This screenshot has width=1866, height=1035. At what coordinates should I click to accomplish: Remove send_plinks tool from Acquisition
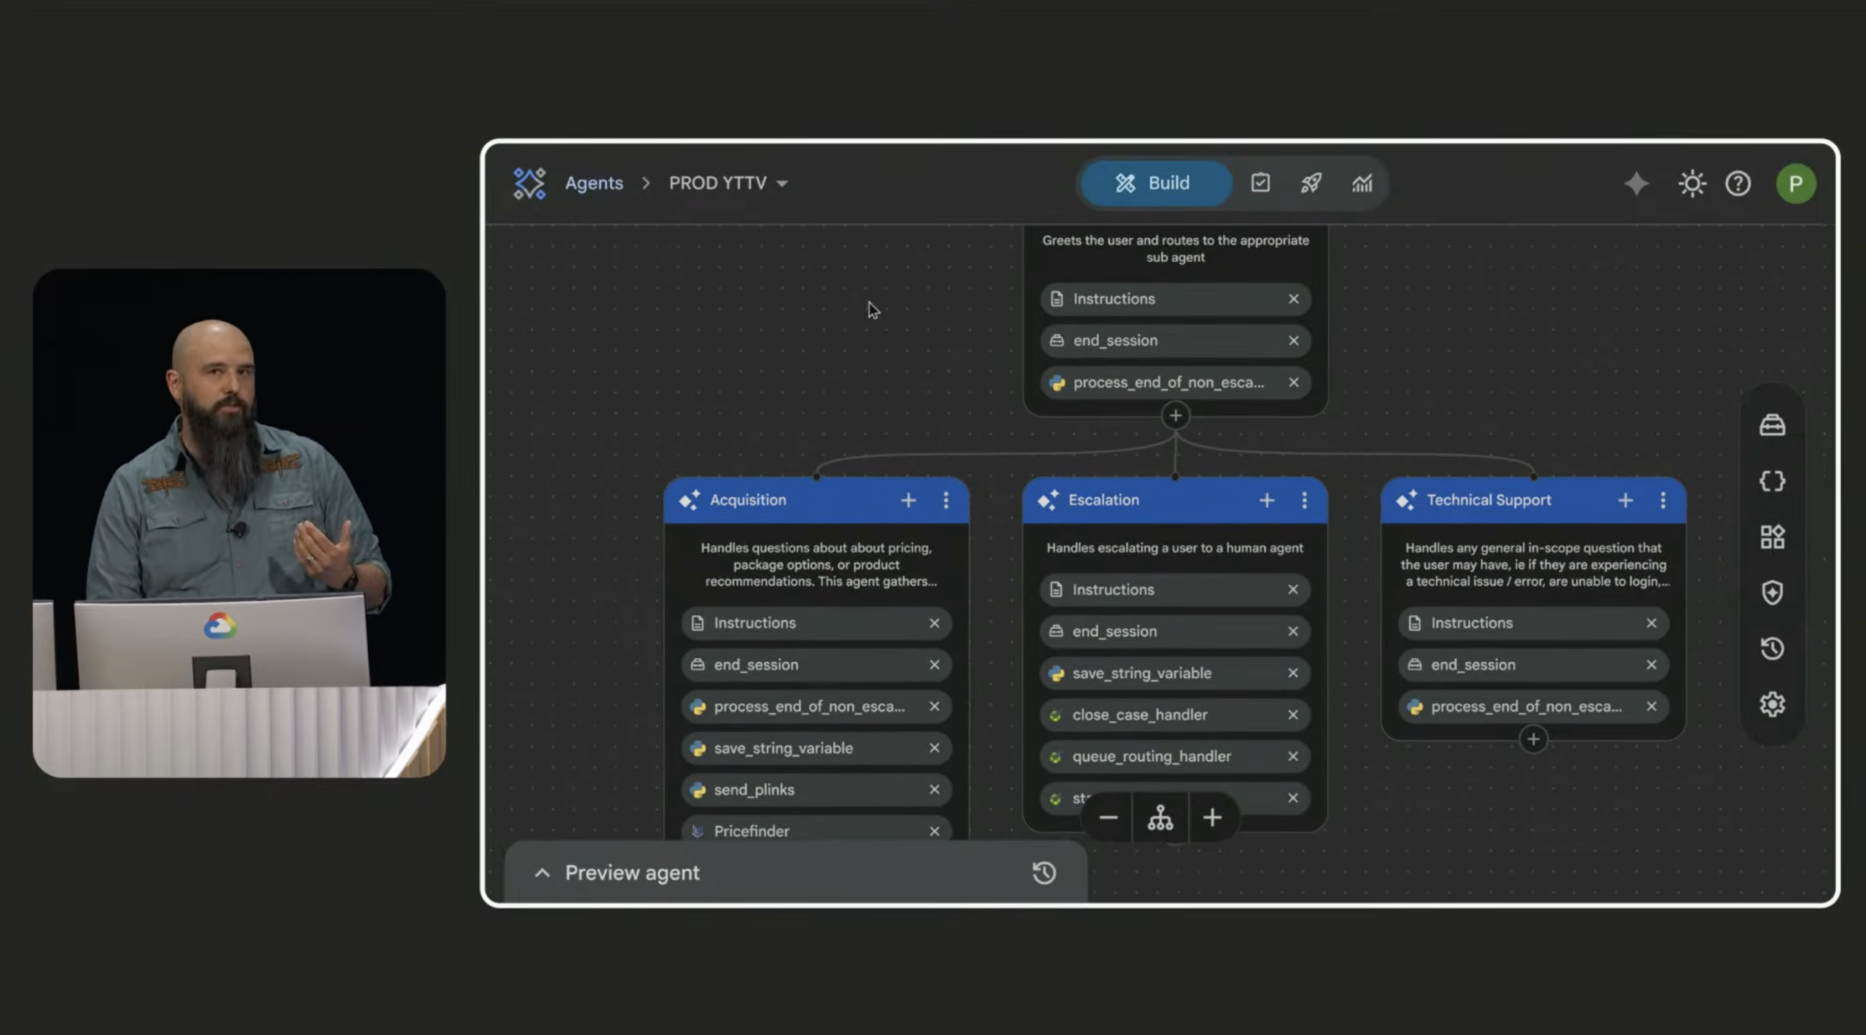pos(934,789)
